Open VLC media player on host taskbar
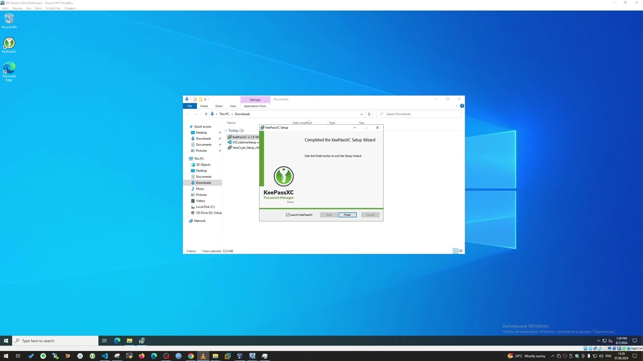This screenshot has width=643, height=361. pos(203,356)
